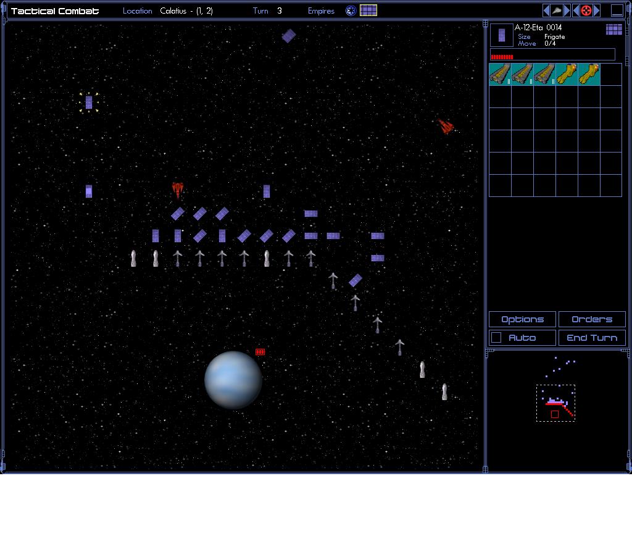The image size is (632, 552).
Task: Minimize the Tactical Combat window
Action: pyautogui.click(x=617, y=10)
